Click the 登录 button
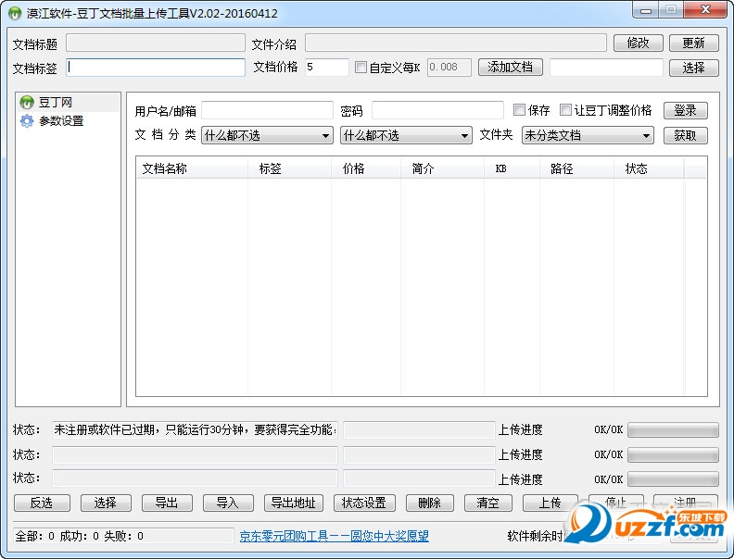The height and width of the screenshot is (559, 734). 685,110
